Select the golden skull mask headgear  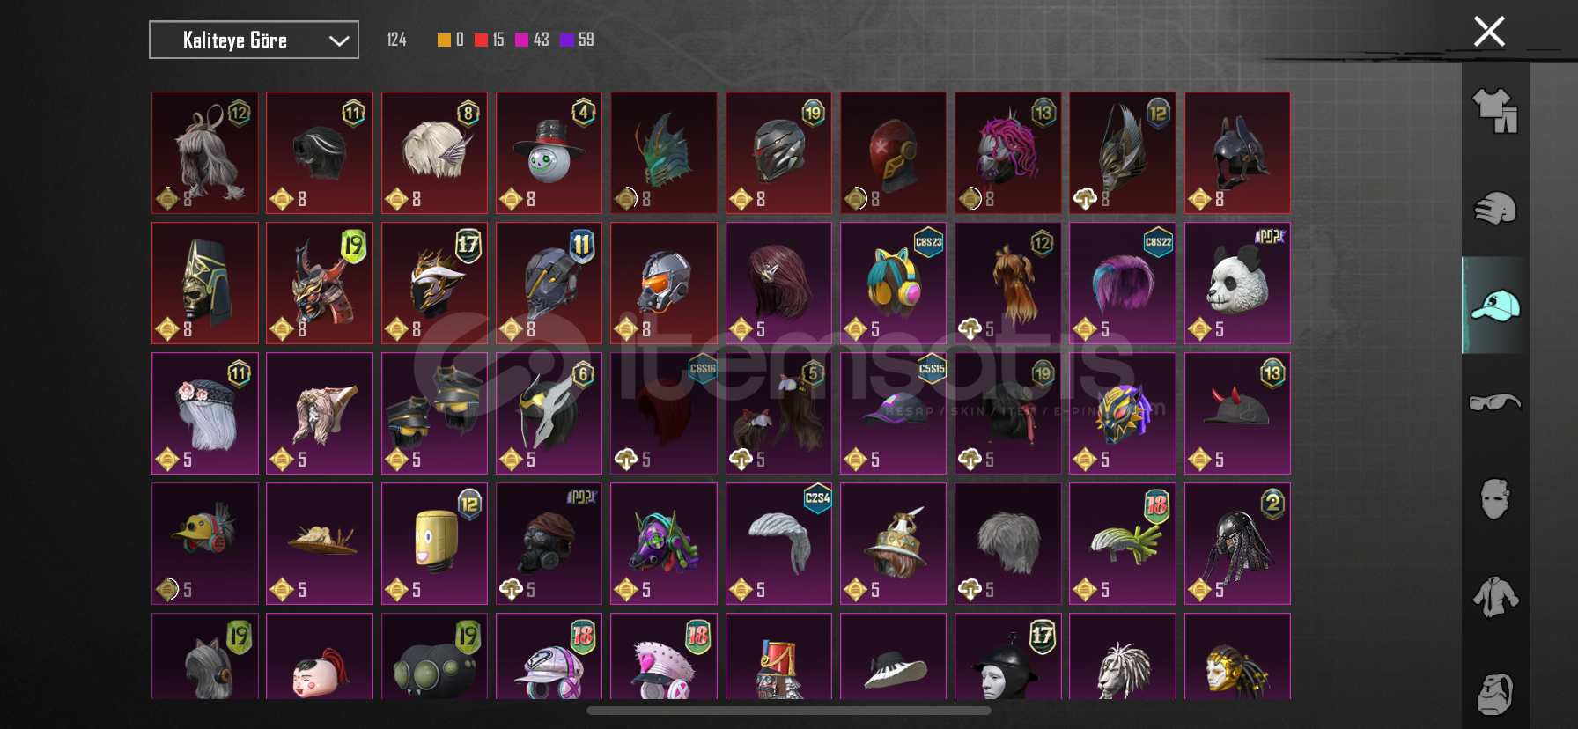click(205, 283)
